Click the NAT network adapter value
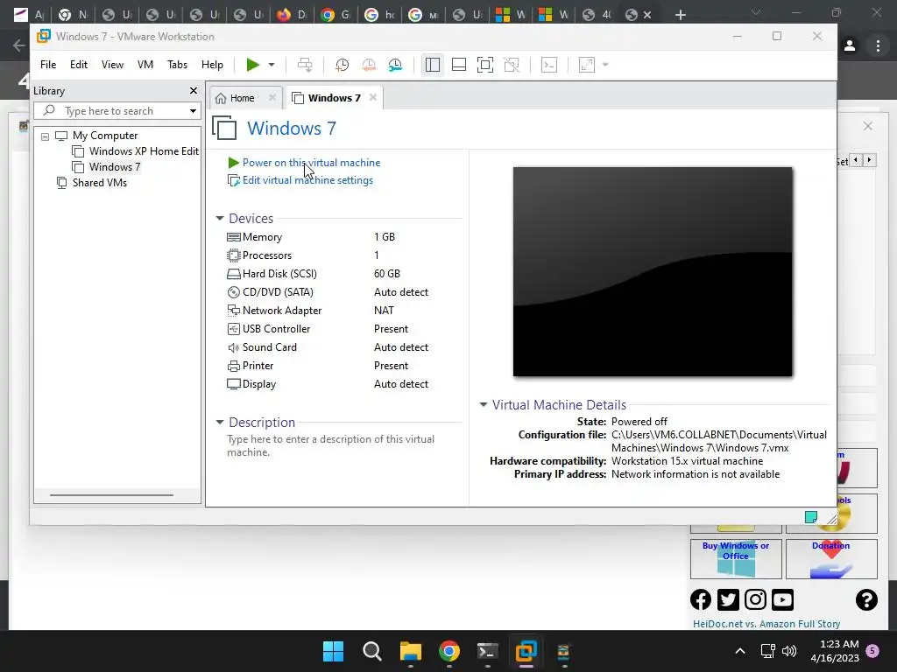Viewport: 897px width, 672px height. tap(384, 311)
